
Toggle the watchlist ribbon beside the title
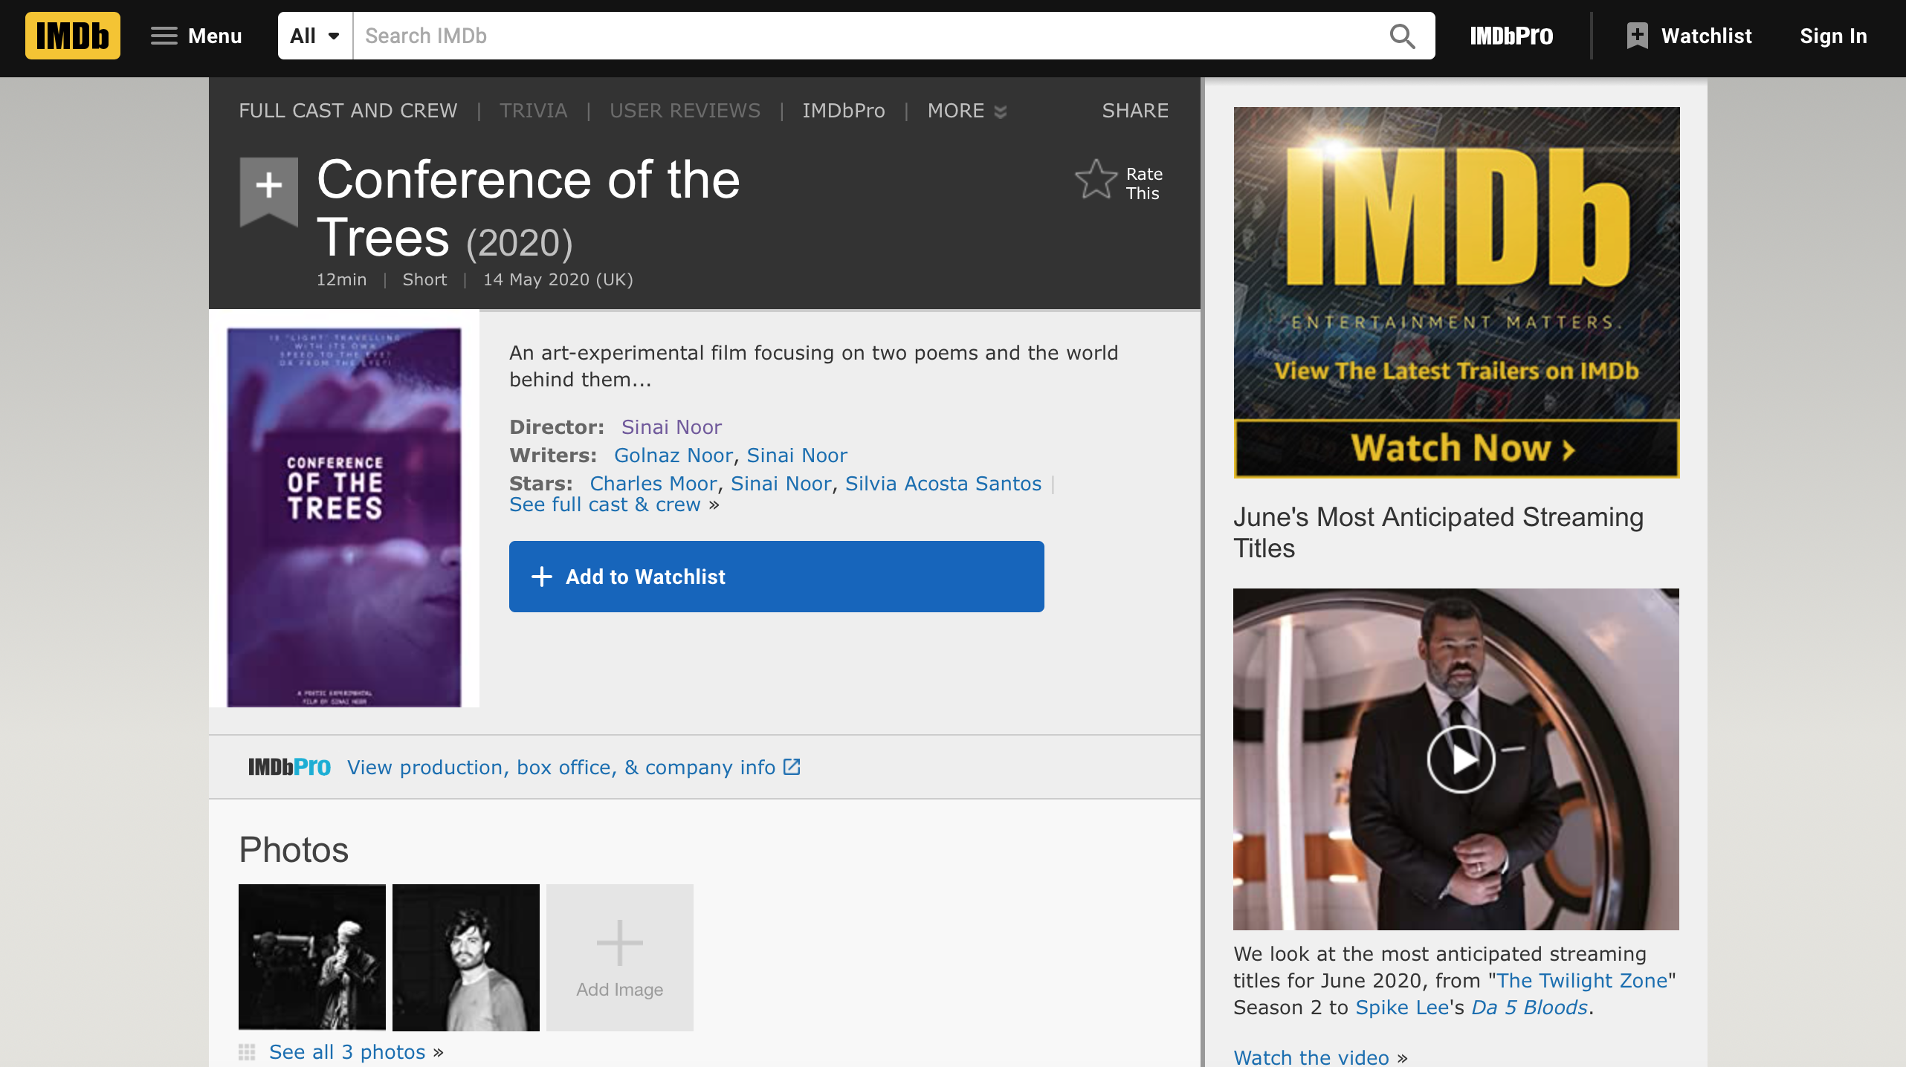[x=268, y=187]
